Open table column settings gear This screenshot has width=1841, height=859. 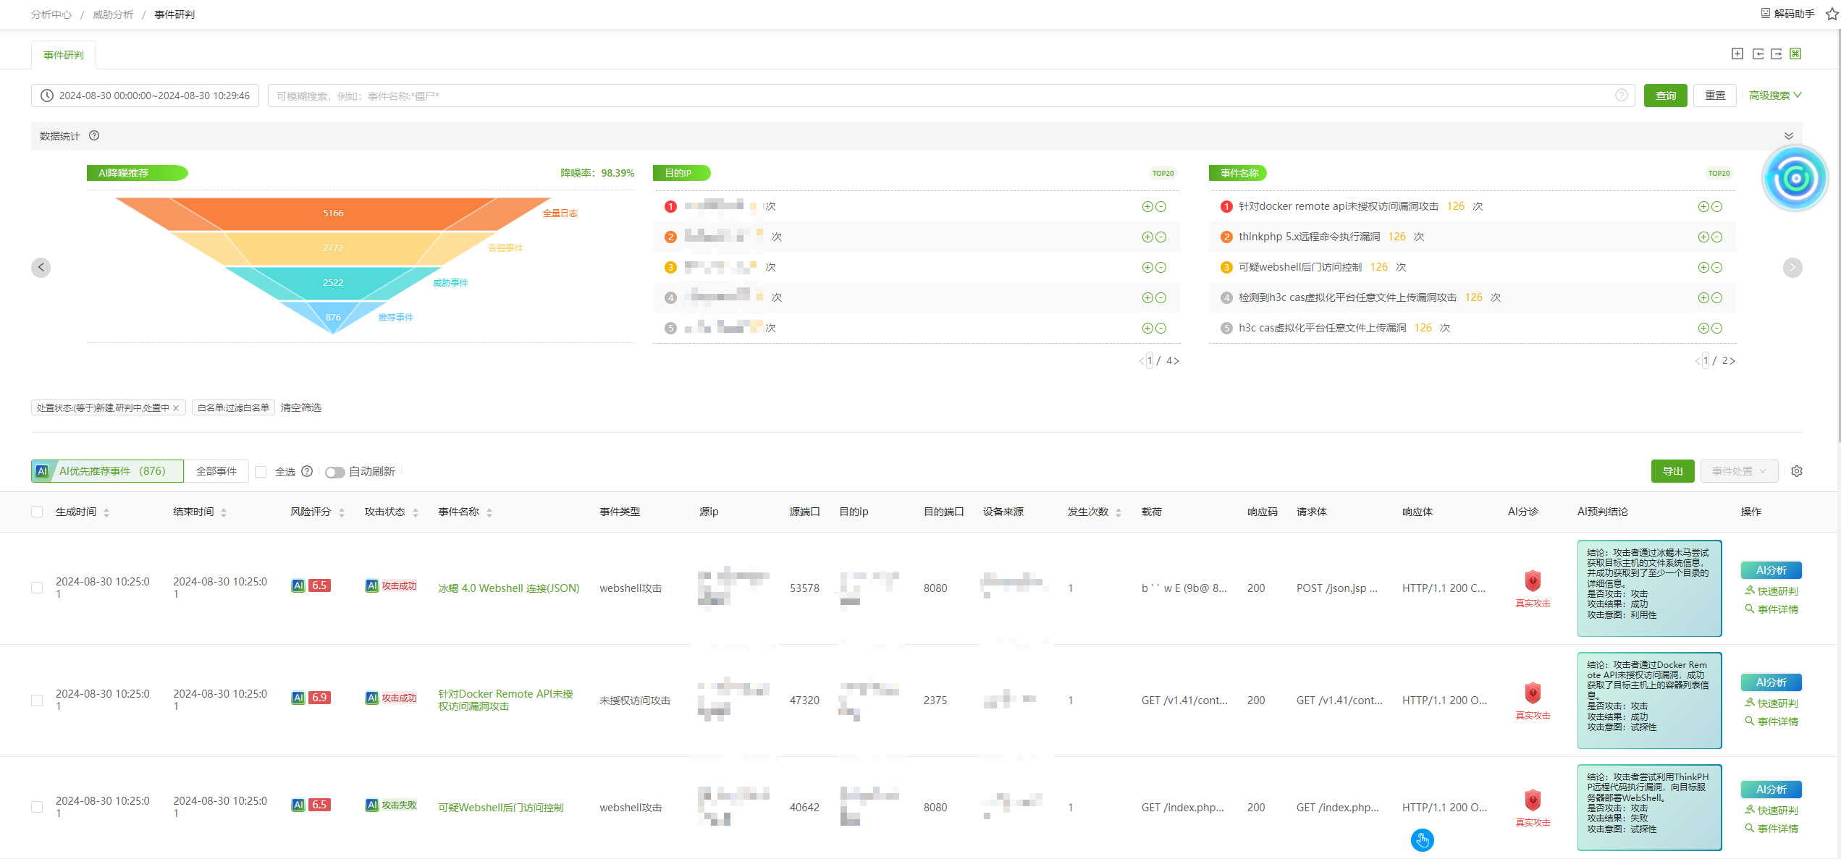click(1796, 471)
